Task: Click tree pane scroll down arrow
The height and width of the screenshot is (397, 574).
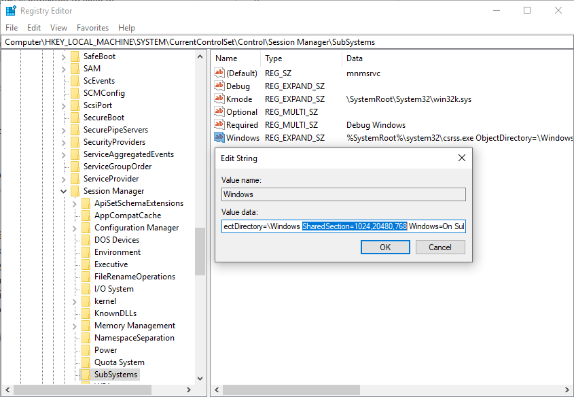Action: pos(200,379)
